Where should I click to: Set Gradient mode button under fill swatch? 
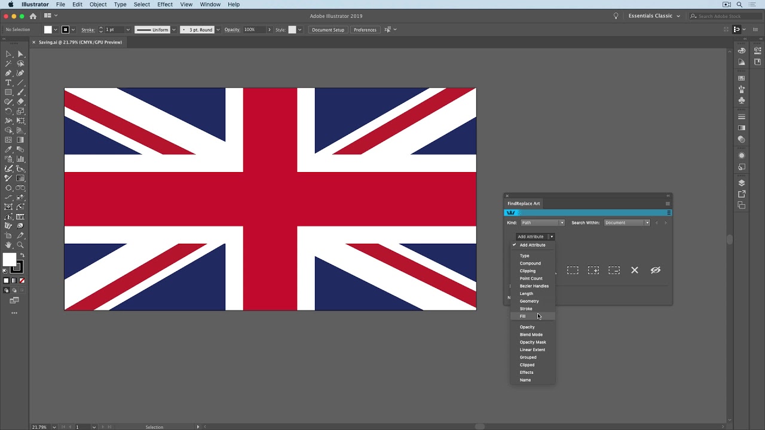[x=14, y=281]
